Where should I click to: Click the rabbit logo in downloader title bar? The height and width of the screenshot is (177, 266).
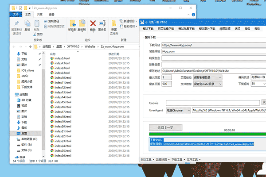[x=142, y=22]
